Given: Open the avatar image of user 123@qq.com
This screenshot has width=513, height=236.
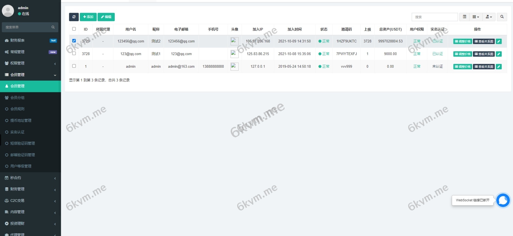Looking at the screenshot, I should tap(234, 54).
